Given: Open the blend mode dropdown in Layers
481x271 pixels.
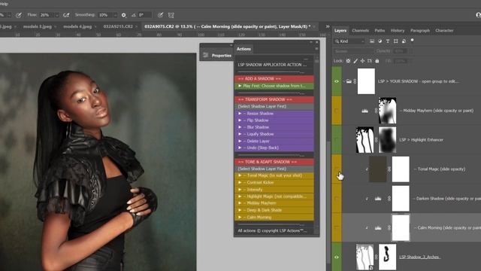Looking at the screenshot, I should tap(352, 51).
